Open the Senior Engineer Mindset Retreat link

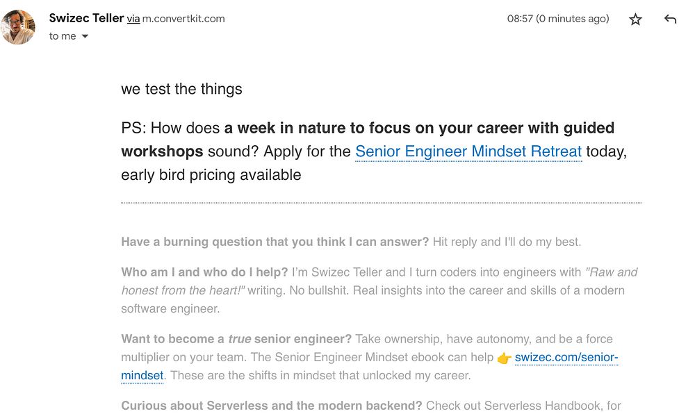coord(468,151)
